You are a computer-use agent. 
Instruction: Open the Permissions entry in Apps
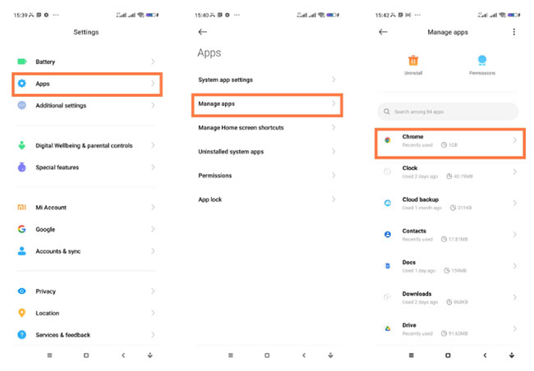pyautogui.click(x=267, y=176)
